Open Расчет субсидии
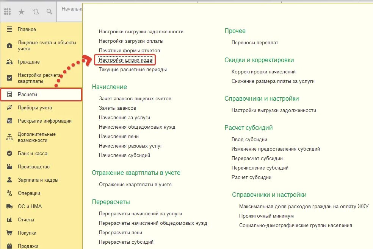This screenshot has width=373, height=249. [251, 177]
